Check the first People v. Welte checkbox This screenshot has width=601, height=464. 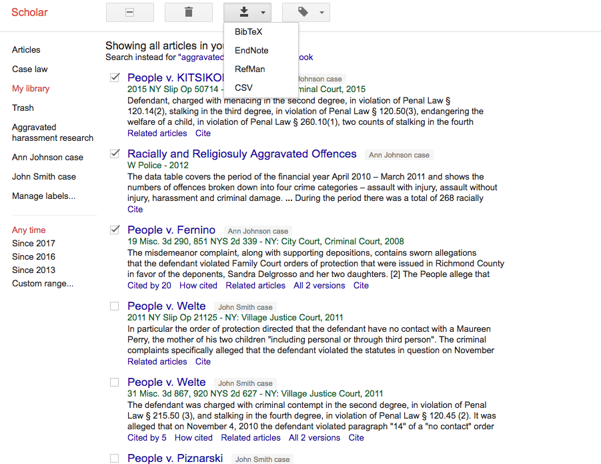[x=115, y=305]
